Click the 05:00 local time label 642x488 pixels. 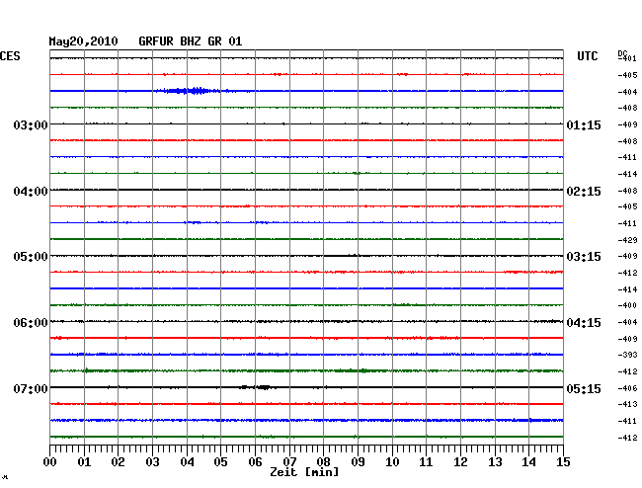coord(31,257)
